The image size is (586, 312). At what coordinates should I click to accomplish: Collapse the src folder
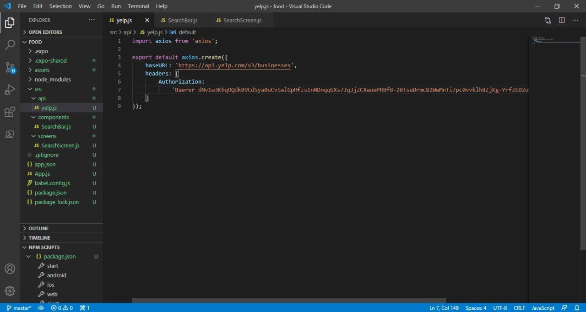(62, 89)
